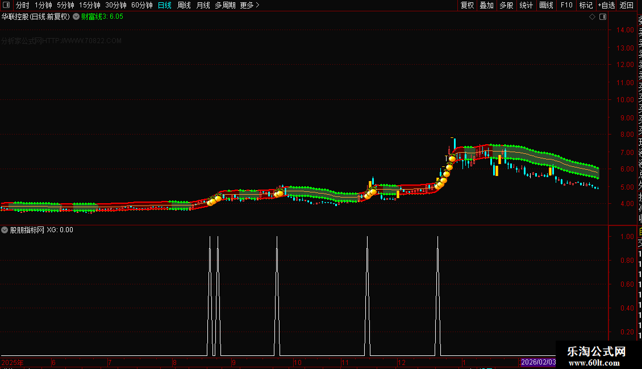Switch to the 月线 monthly chart

(203, 5)
